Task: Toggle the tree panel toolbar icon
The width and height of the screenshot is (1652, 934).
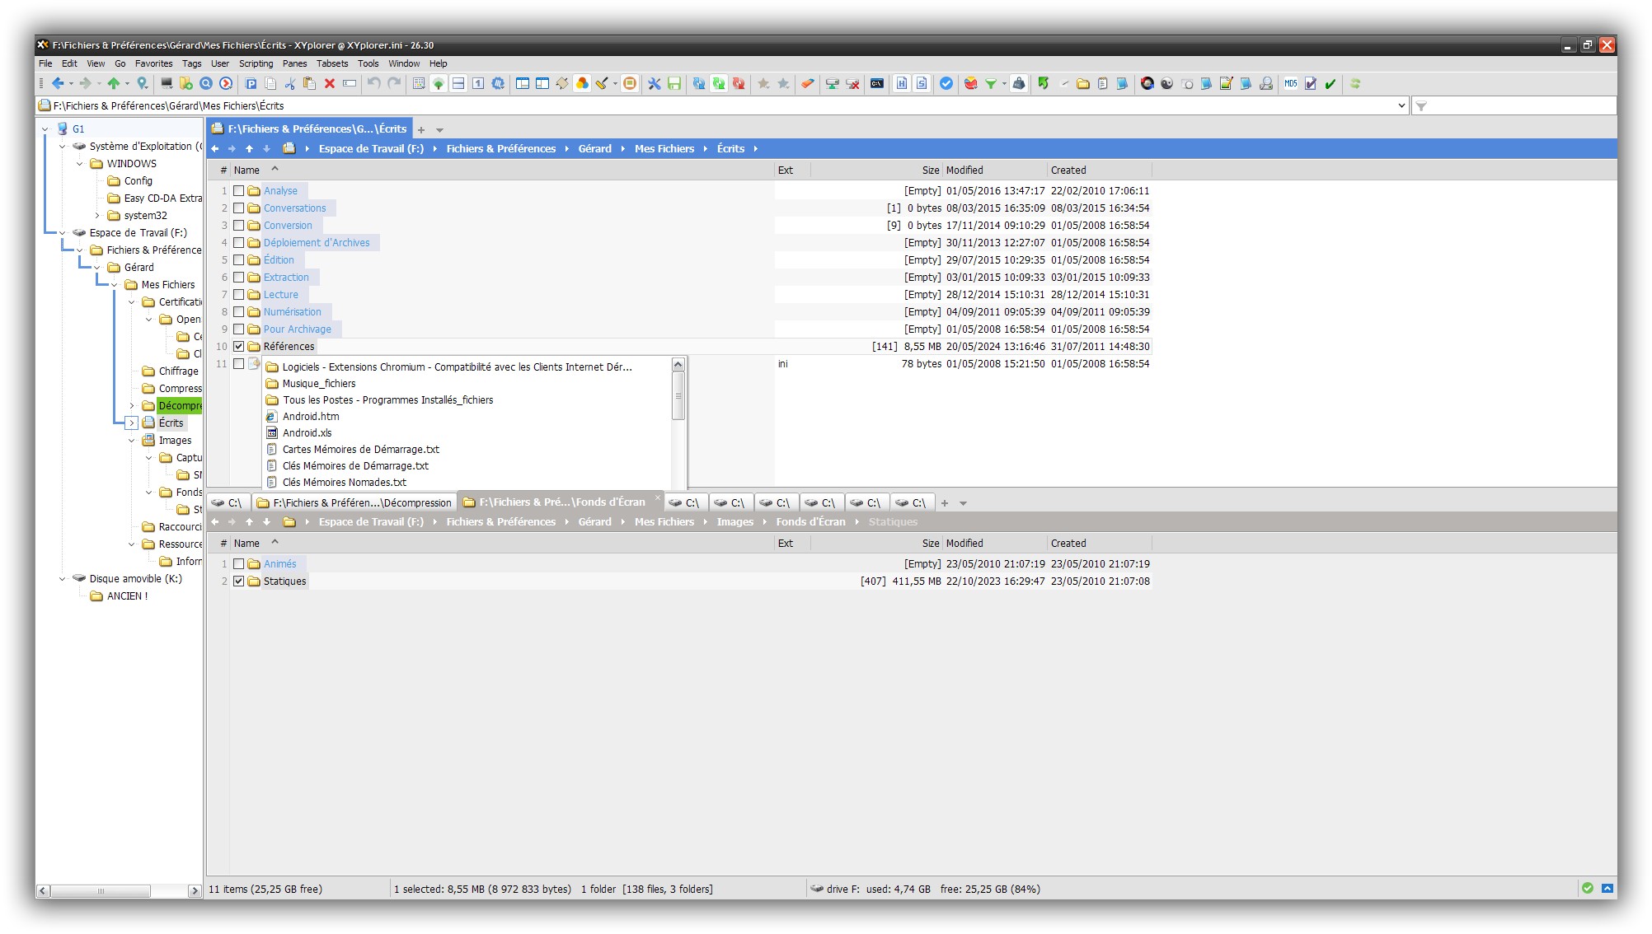Action: click(439, 83)
